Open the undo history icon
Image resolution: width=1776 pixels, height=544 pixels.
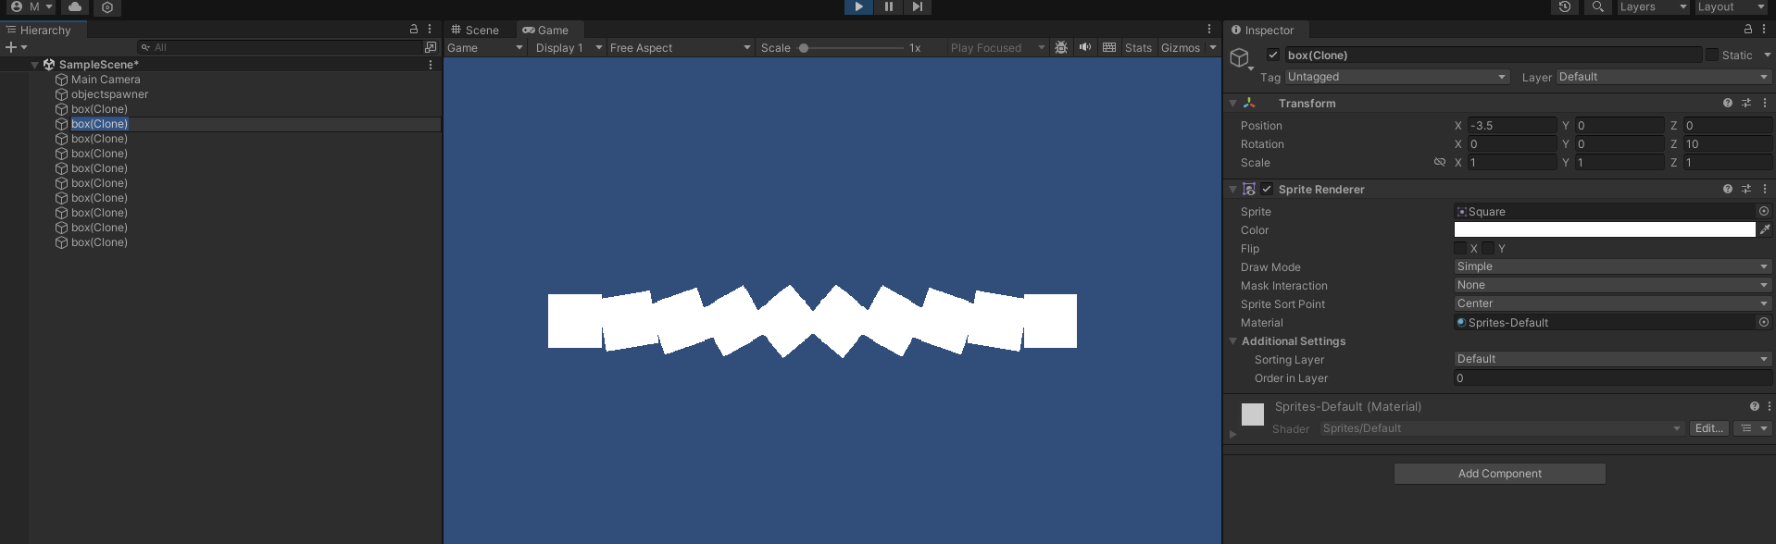click(1564, 6)
